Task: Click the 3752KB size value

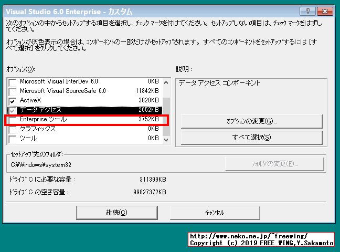Action: coord(149,119)
